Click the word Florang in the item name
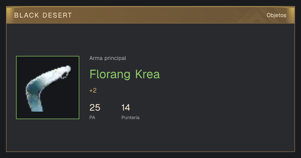The image size is (301, 158). [110, 75]
